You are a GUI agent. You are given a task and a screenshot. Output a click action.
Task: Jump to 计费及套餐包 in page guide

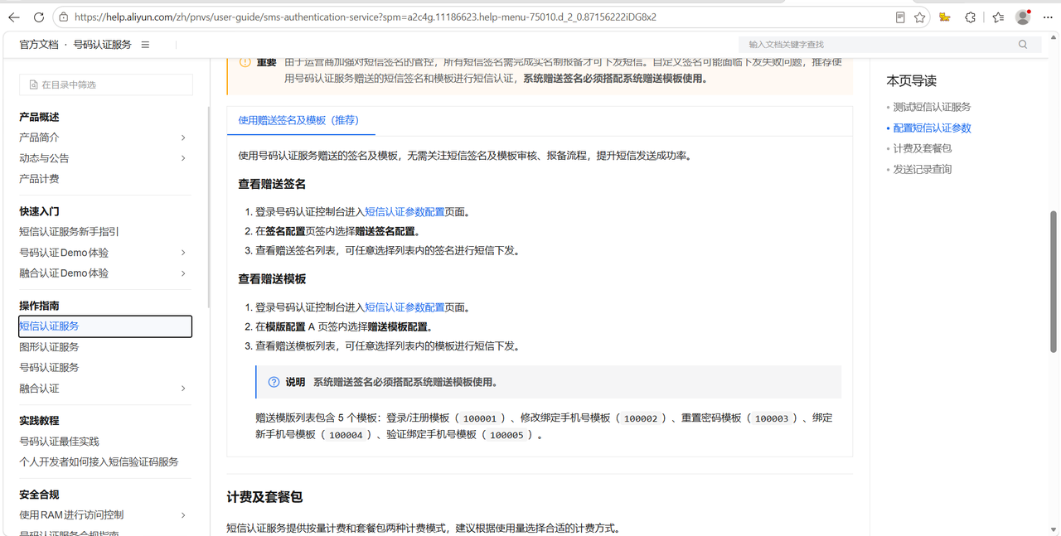(922, 148)
